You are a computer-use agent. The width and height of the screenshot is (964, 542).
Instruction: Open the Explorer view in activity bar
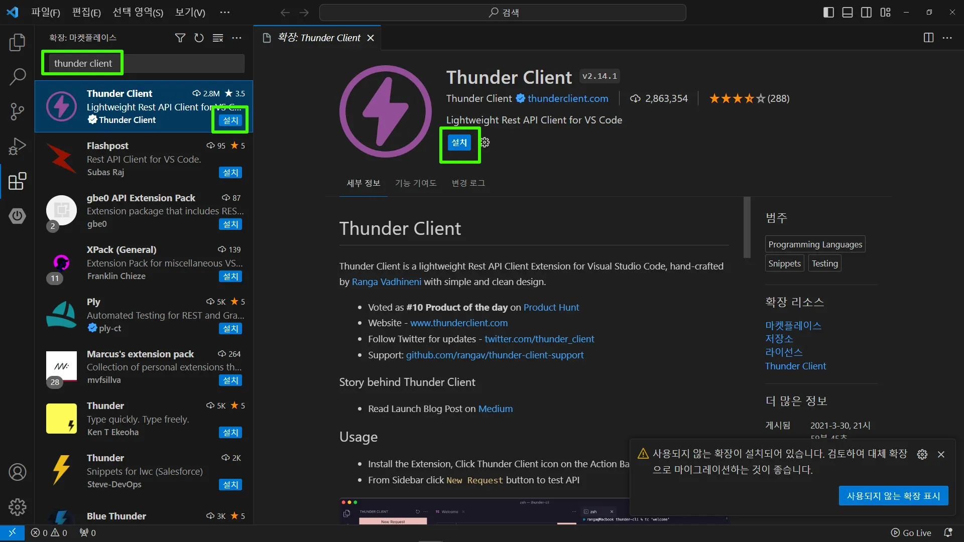[x=17, y=43]
